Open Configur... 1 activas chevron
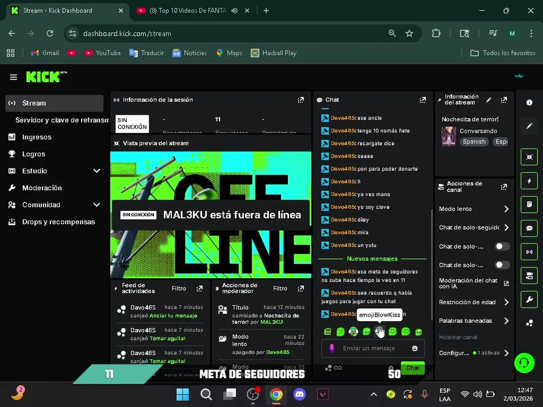The width and height of the screenshot is (543, 407). 506,353
